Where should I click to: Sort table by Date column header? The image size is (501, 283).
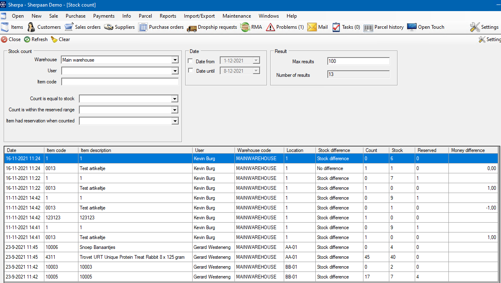point(24,150)
